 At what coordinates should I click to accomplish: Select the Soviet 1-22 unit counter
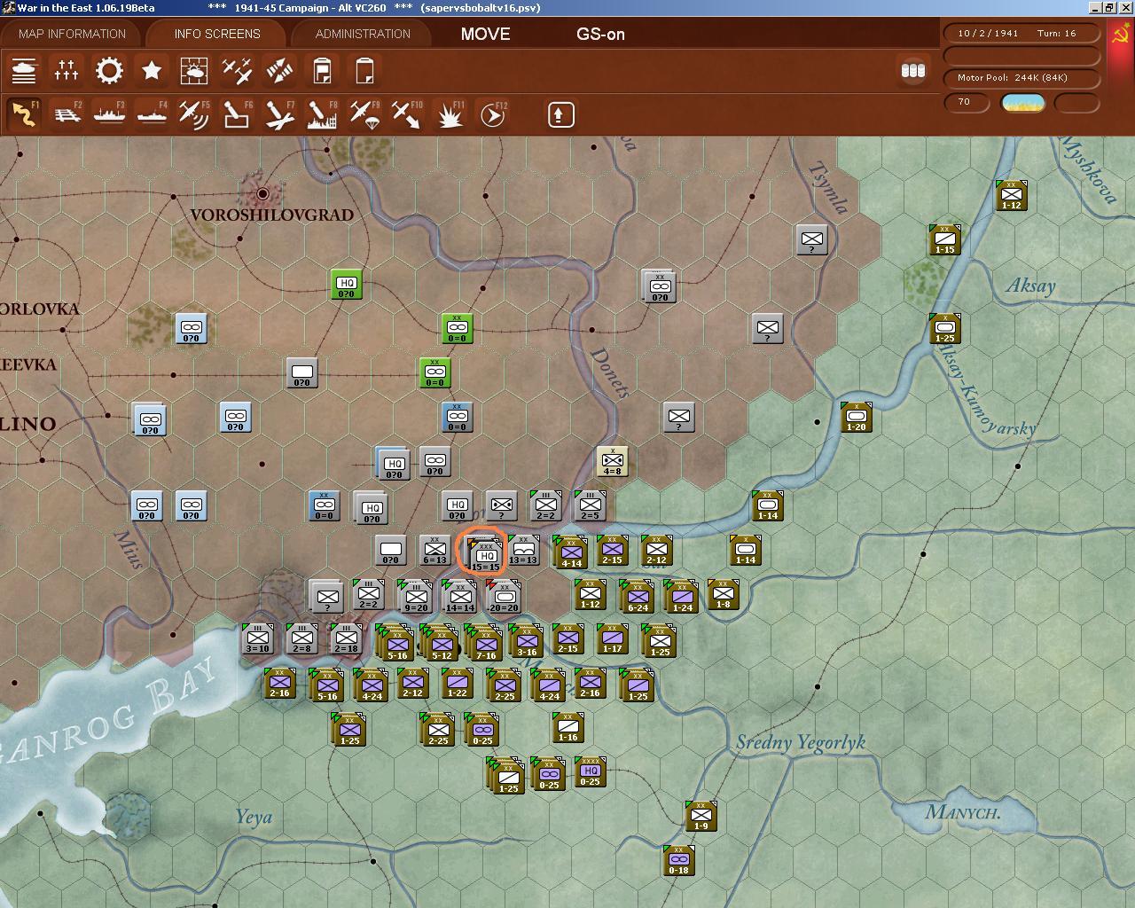[x=458, y=684]
